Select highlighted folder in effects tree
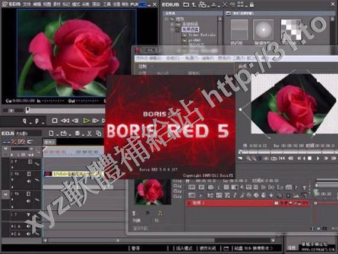Viewport: 338px width, 254px height. coord(190,29)
